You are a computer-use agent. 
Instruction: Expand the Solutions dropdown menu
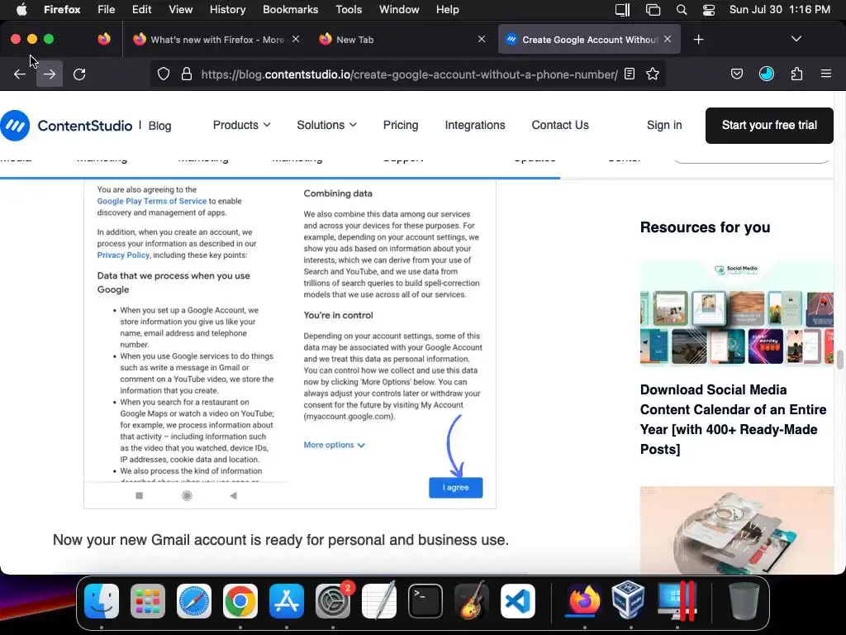point(326,125)
